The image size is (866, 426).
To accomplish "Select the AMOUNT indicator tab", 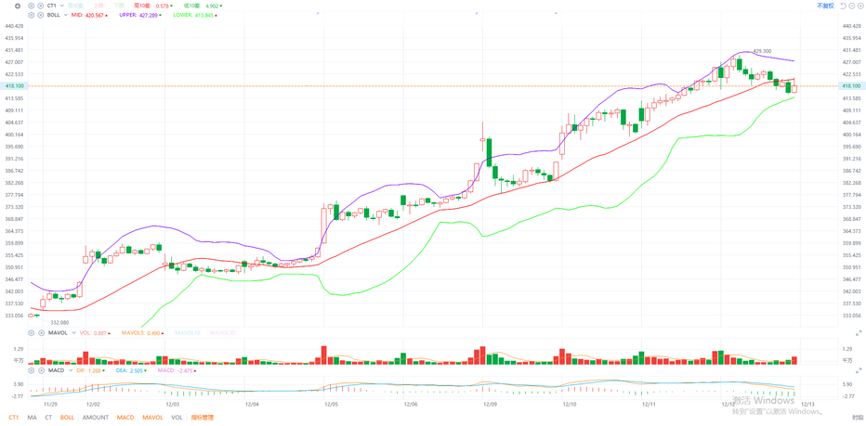I will tap(96, 418).
